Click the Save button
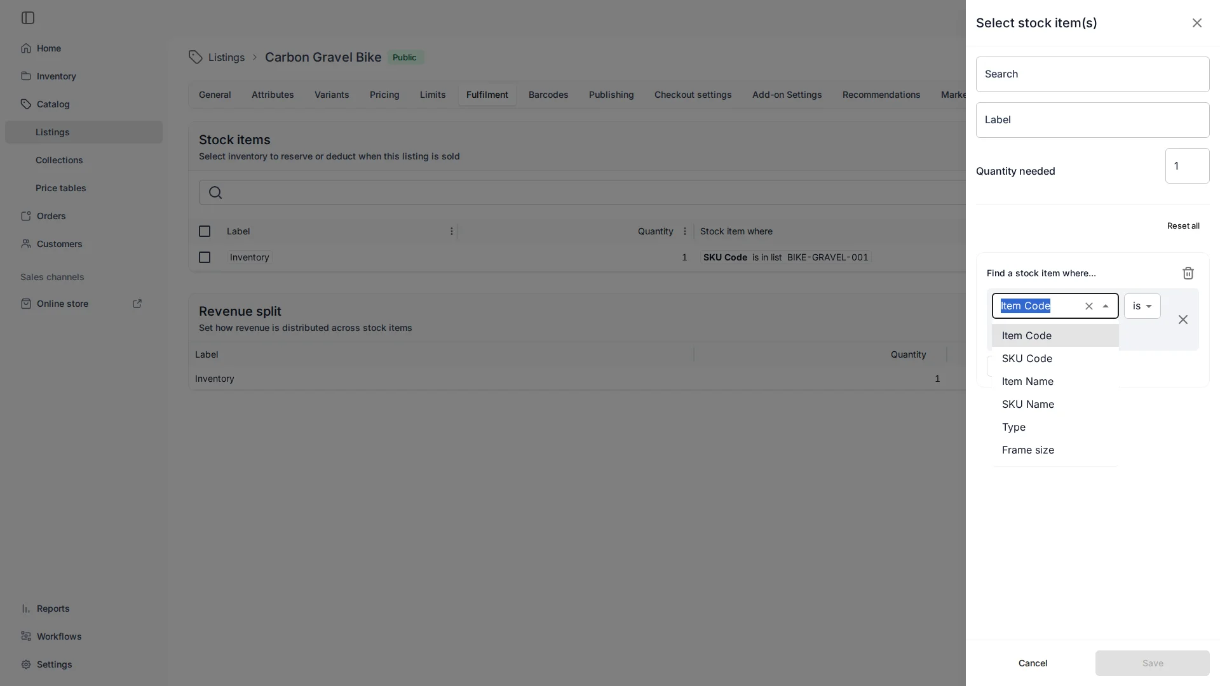Image resolution: width=1220 pixels, height=686 pixels. pyautogui.click(x=1153, y=663)
